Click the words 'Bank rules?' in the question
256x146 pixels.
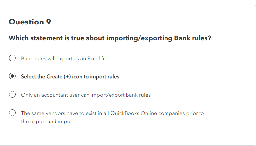[193, 38]
